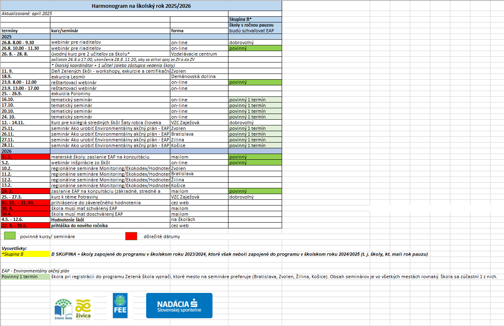
Task: Click the '5.2.' date cell
Action: pyautogui.click(x=25, y=162)
